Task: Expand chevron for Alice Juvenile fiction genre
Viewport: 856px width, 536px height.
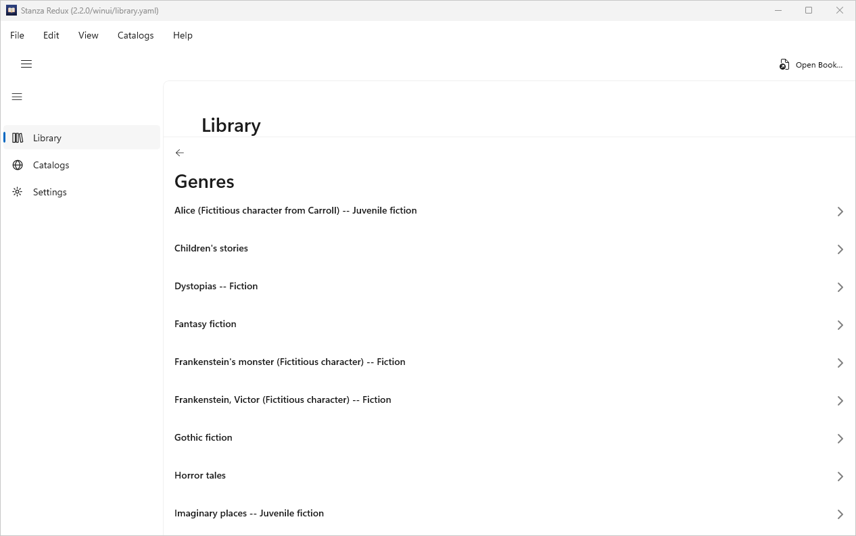Action: (840, 212)
